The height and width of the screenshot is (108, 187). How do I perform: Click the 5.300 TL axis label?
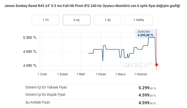30,37
